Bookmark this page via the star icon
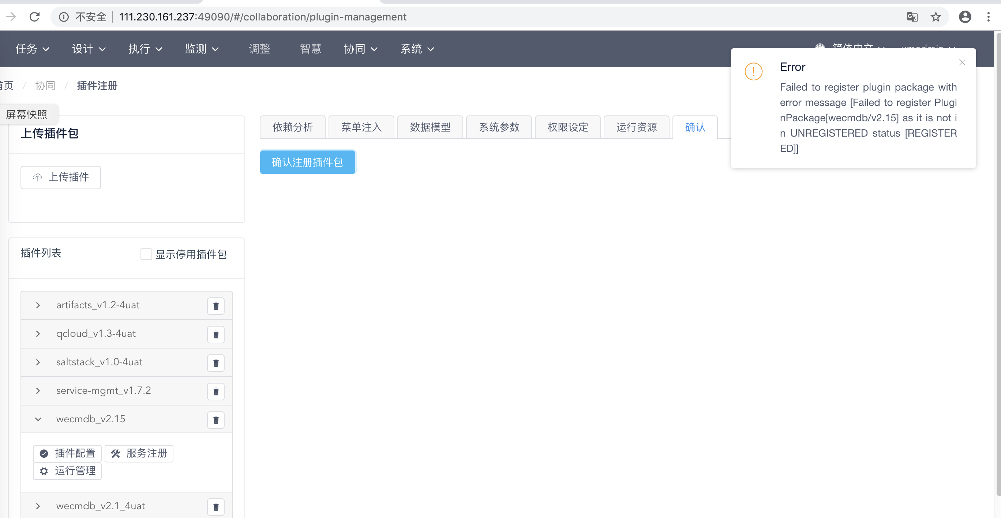Screen dimensions: 1001x518 [x=936, y=17]
